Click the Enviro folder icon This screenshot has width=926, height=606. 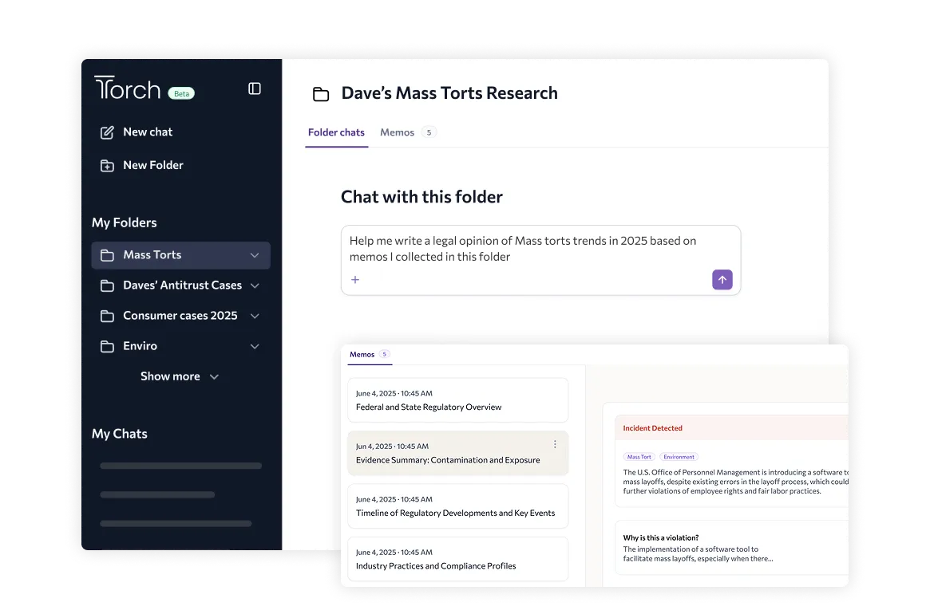point(107,346)
